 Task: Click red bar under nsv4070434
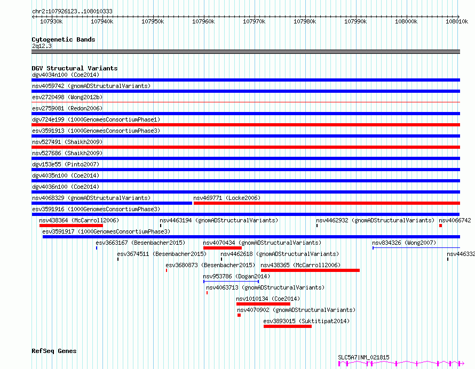coord(223,248)
